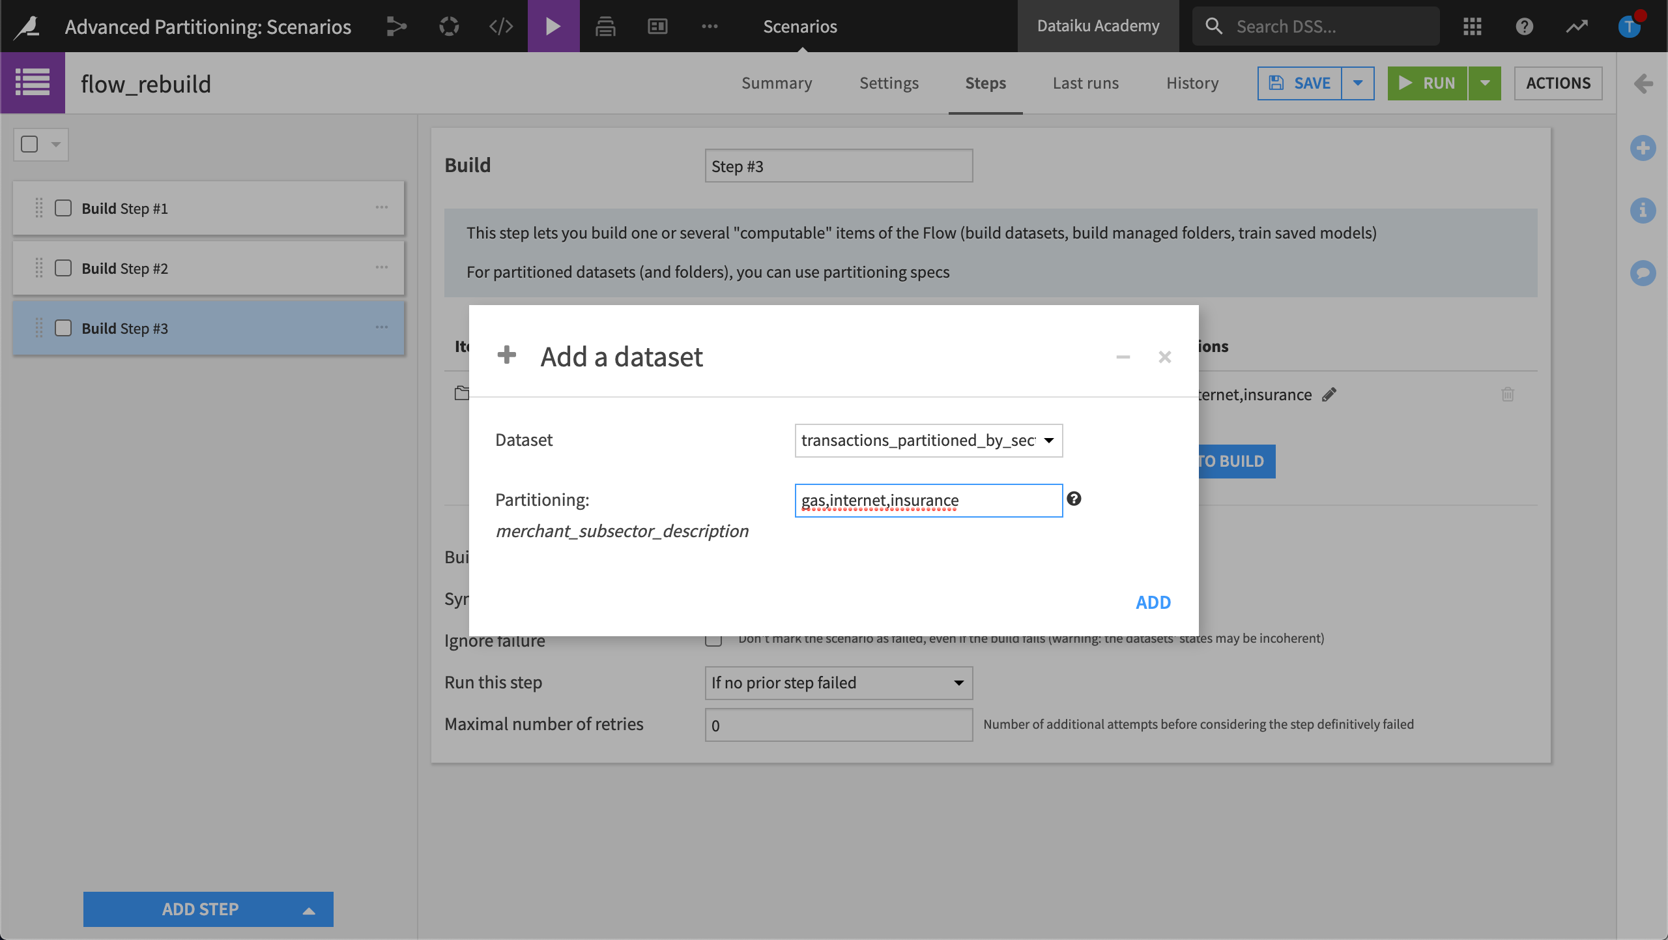Click the blue plus icon in right sidebar

point(1643,148)
